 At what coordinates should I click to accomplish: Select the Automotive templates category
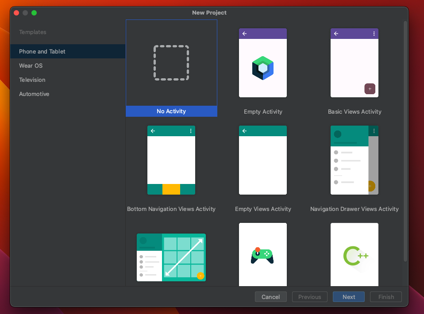[34, 94]
